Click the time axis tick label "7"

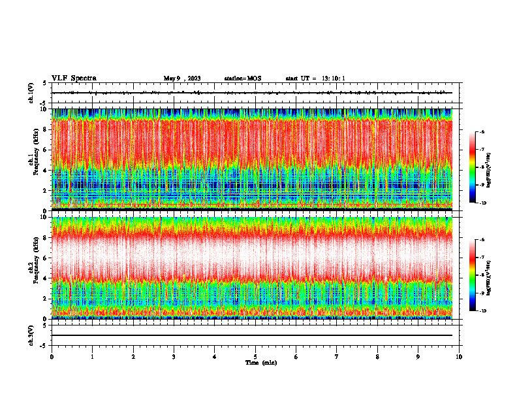337,357
